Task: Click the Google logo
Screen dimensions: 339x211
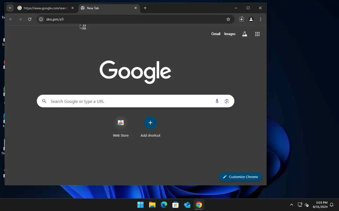Action: (135, 72)
